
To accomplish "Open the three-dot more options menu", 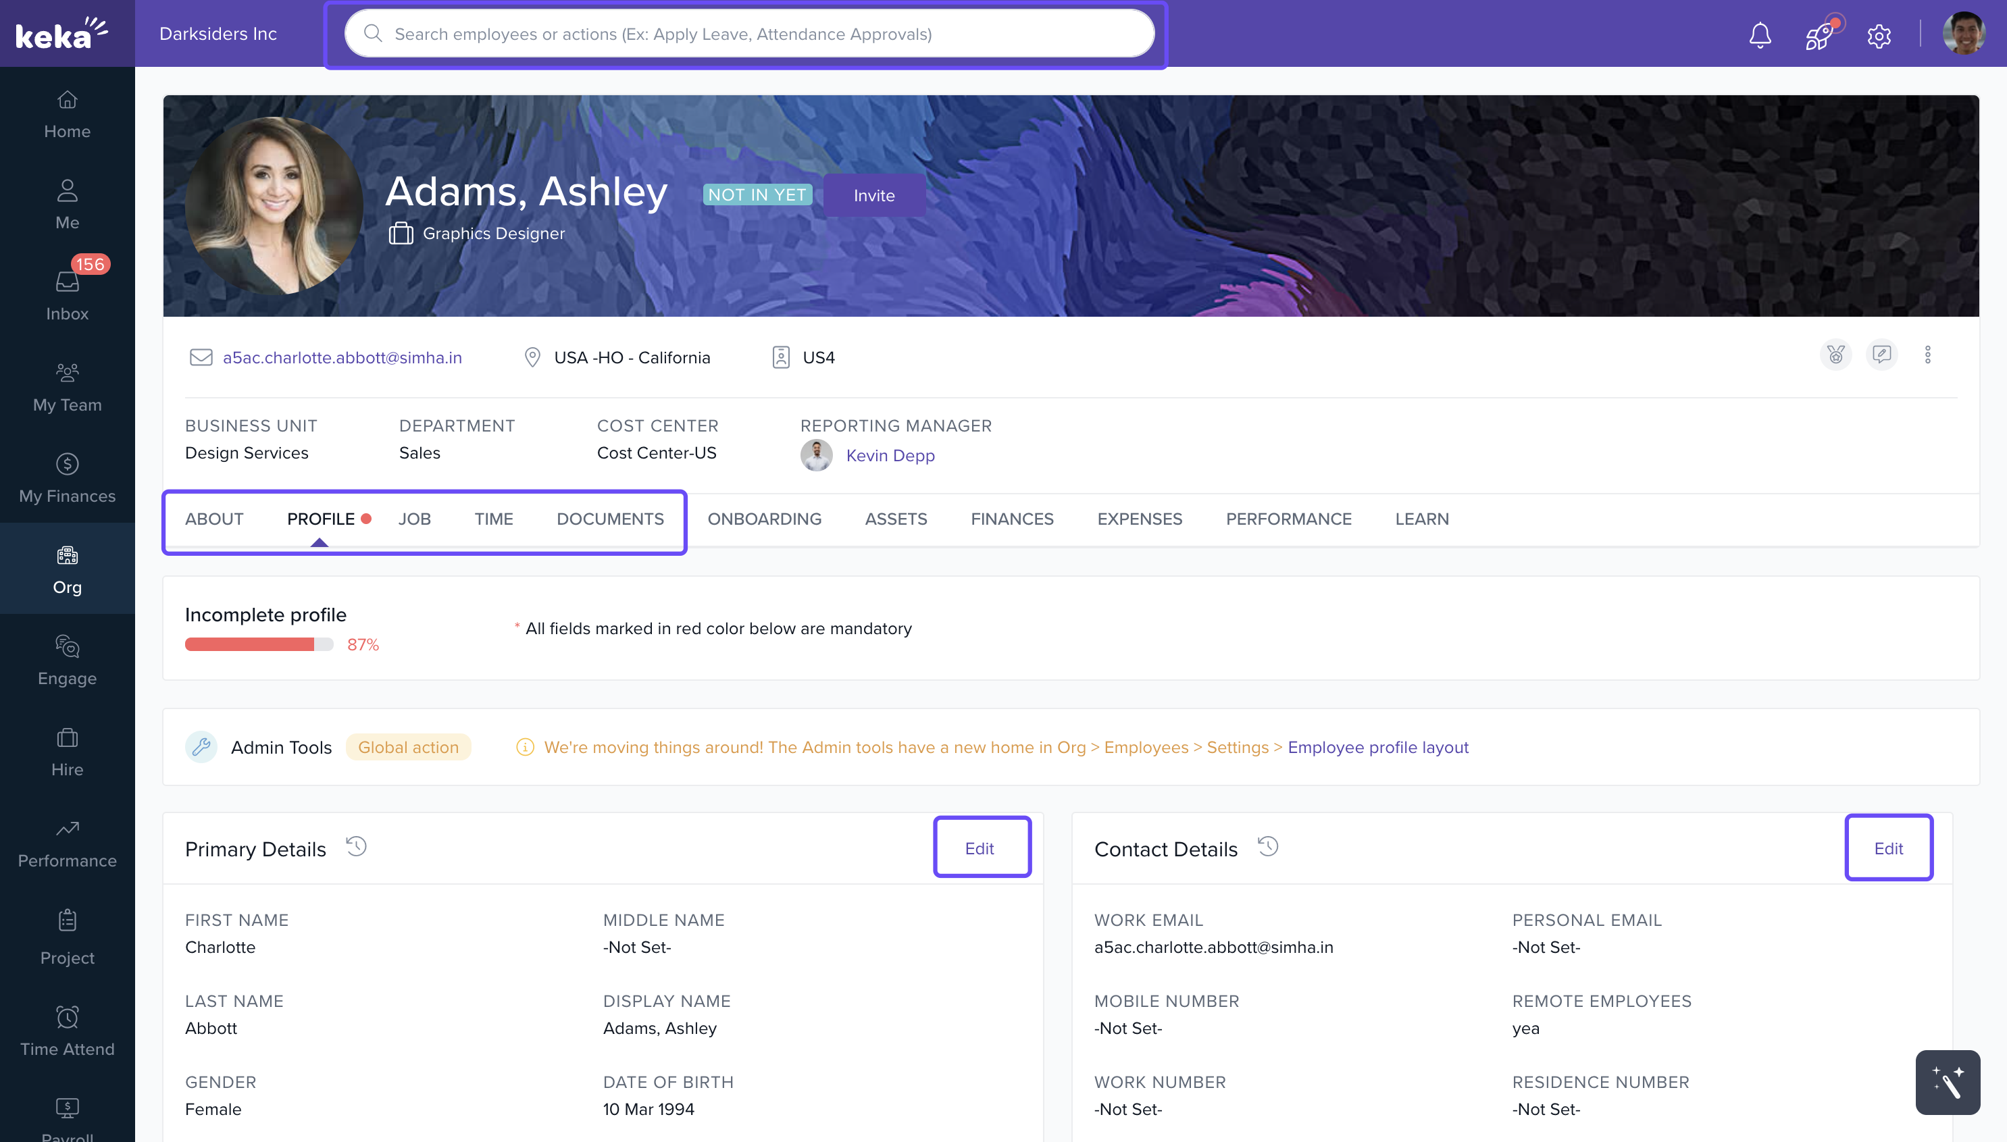I will point(1928,355).
